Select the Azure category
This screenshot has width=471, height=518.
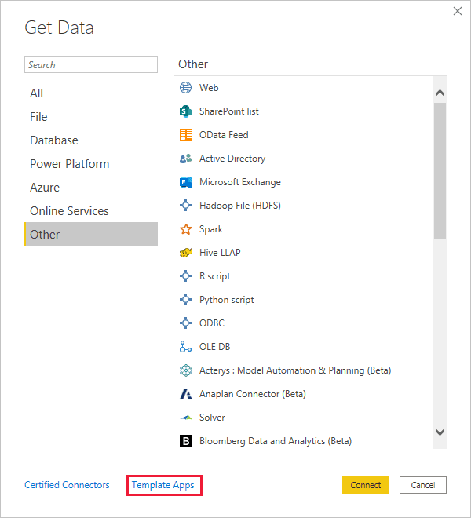click(x=45, y=188)
